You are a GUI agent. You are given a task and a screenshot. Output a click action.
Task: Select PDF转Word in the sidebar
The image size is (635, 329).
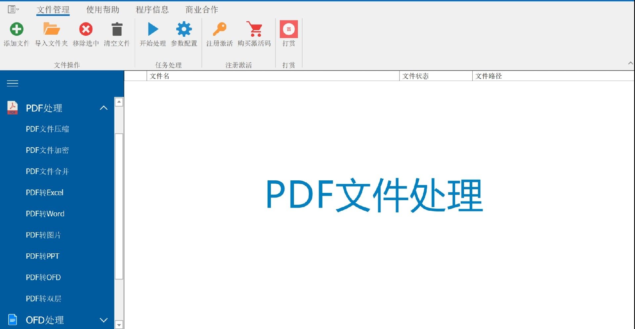(x=45, y=214)
